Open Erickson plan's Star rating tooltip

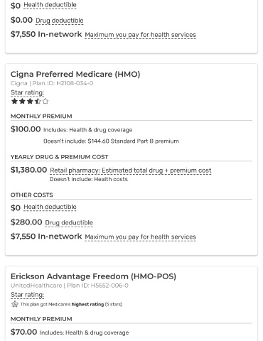click(x=28, y=295)
